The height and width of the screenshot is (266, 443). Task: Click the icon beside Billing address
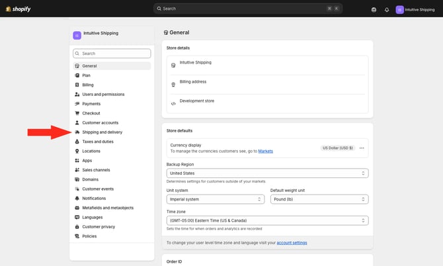pos(173,85)
